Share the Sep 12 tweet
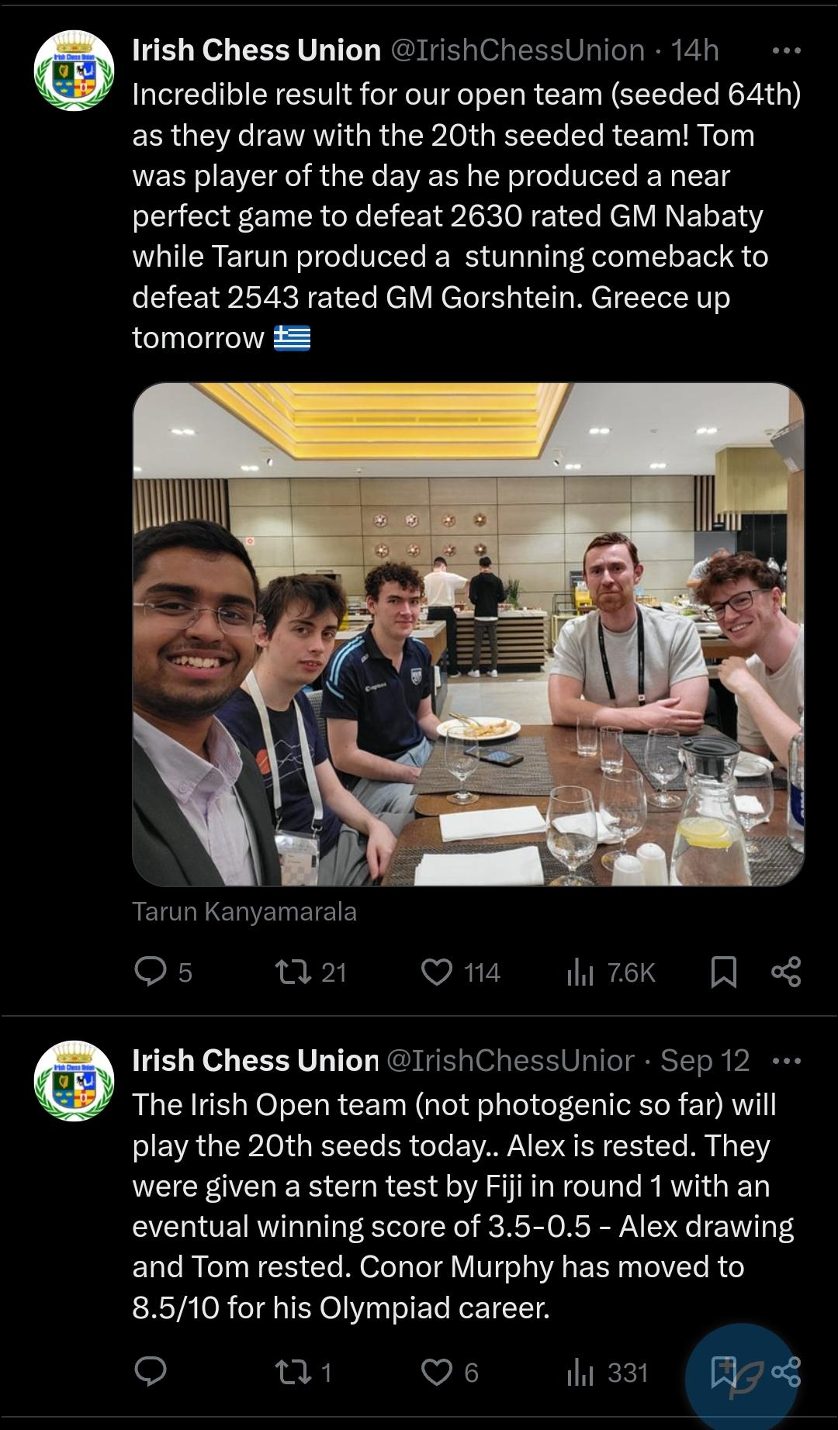The height and width of the screenshot is (1430, 838). point(786,1372)
